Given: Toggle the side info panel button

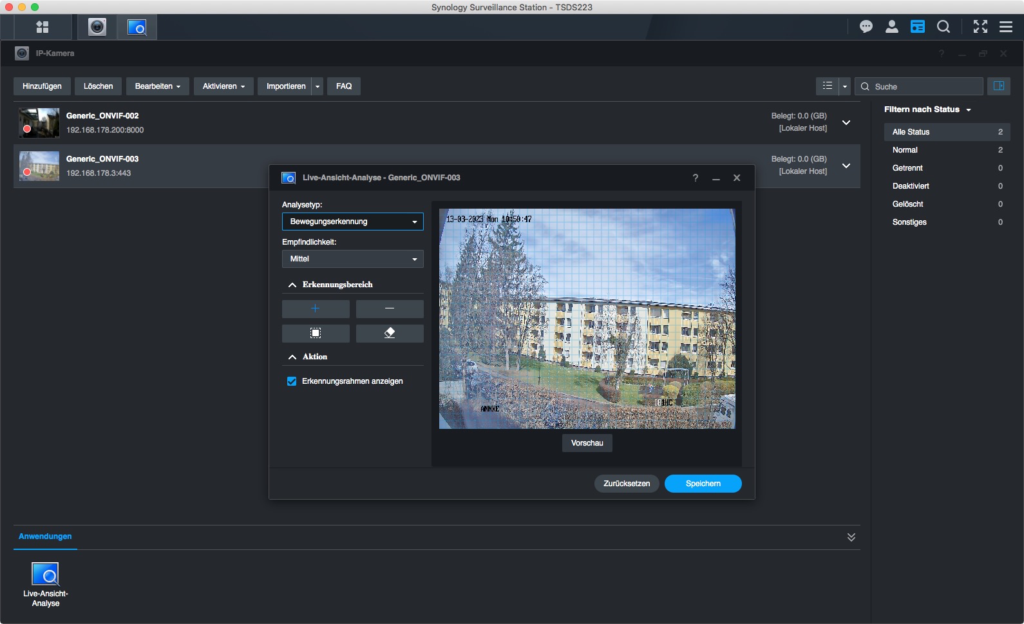Looking at the screenshot, I should click(999, 86).
